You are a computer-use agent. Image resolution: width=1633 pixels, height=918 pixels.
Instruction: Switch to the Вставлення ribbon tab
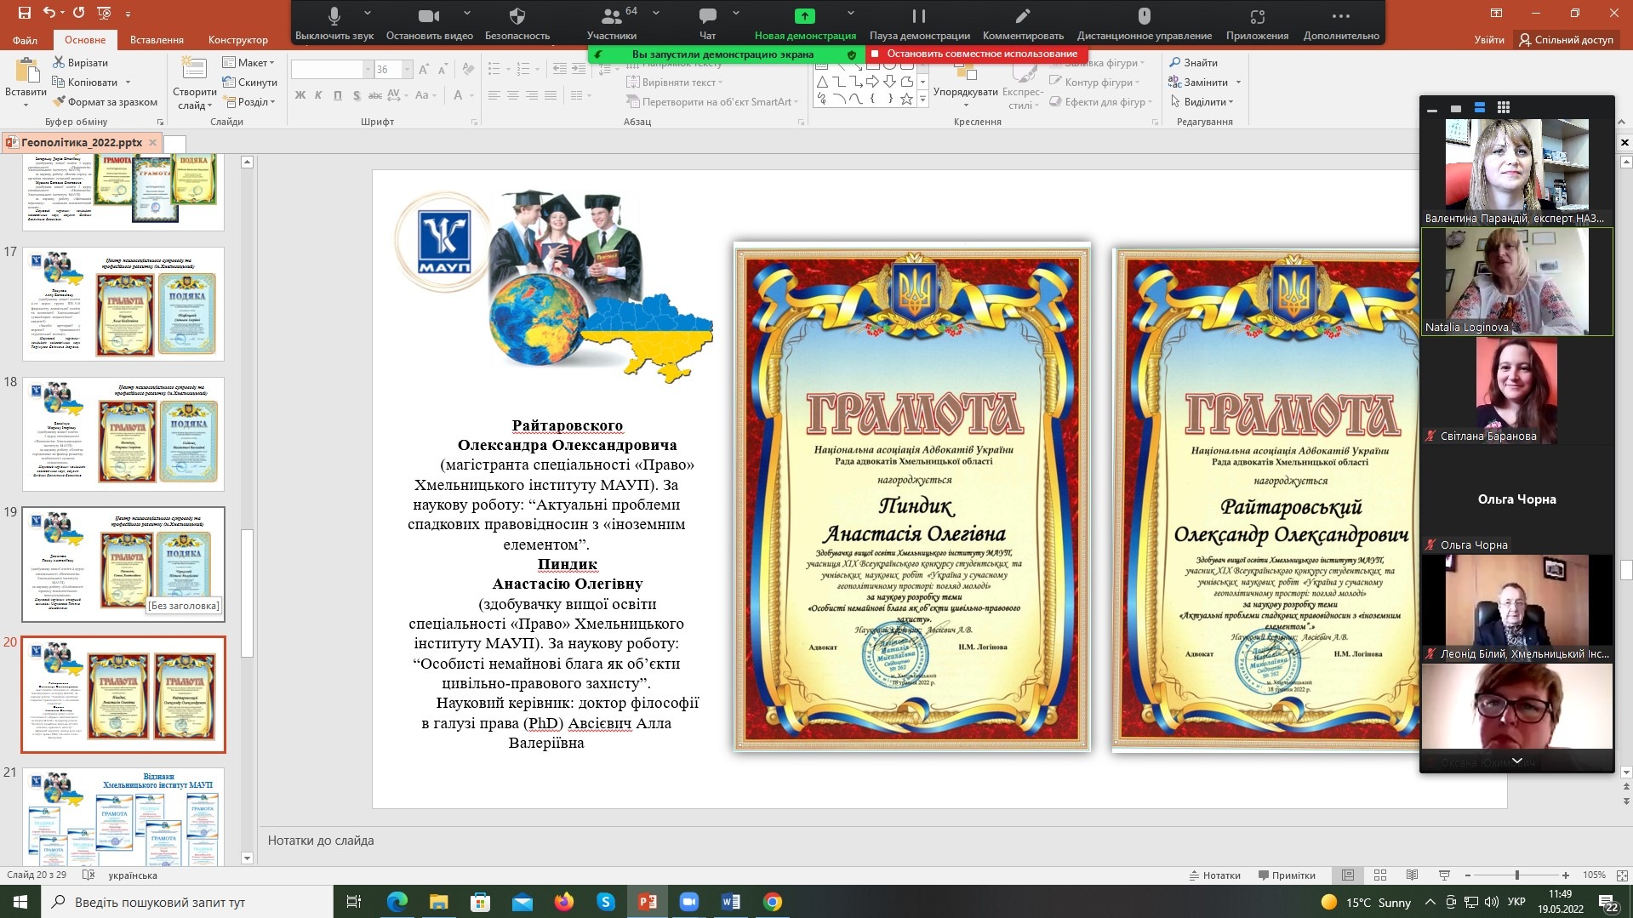(157, 39)
